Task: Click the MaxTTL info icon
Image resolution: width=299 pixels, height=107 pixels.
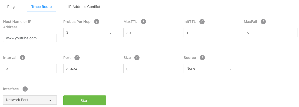Action: click(x=143, y=22)
